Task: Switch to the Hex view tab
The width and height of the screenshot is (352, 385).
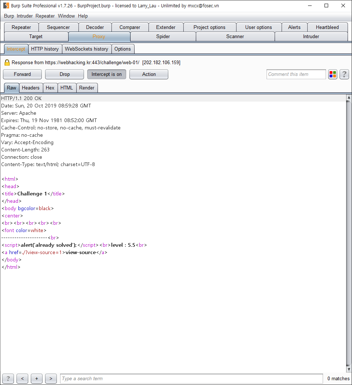Action: click(50, 88)
